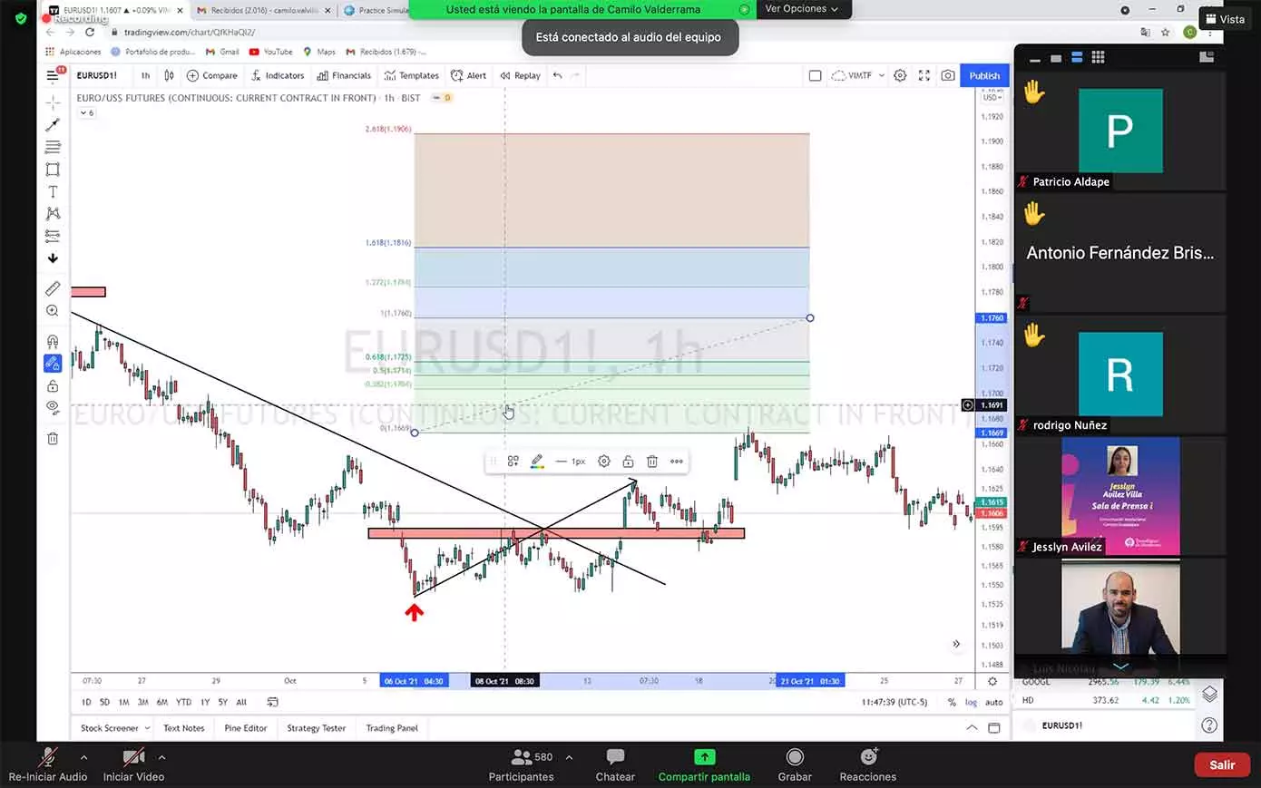1261x788 pixels.
Task: Toggle stay-in-drawing-mode pencil lock
Action: pos(53,364)
